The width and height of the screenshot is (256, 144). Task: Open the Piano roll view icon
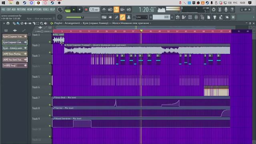[x=184, y=17]
